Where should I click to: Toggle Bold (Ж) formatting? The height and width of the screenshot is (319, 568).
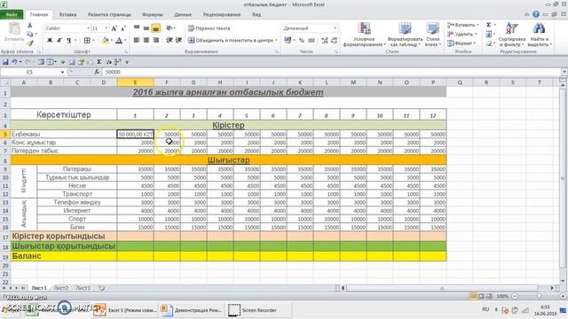(x=50, y=41)
